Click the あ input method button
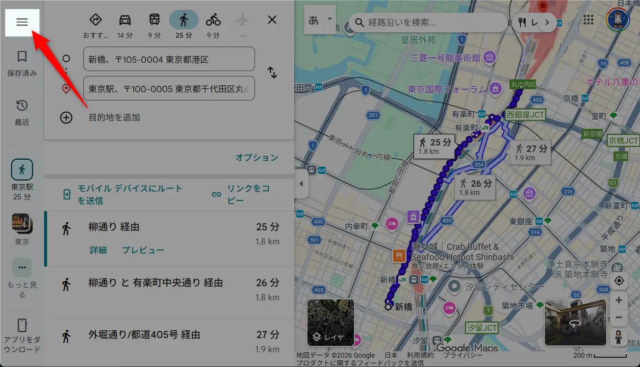Image resolution: width=640 pixels, height=367 pixels. (313, 20)
